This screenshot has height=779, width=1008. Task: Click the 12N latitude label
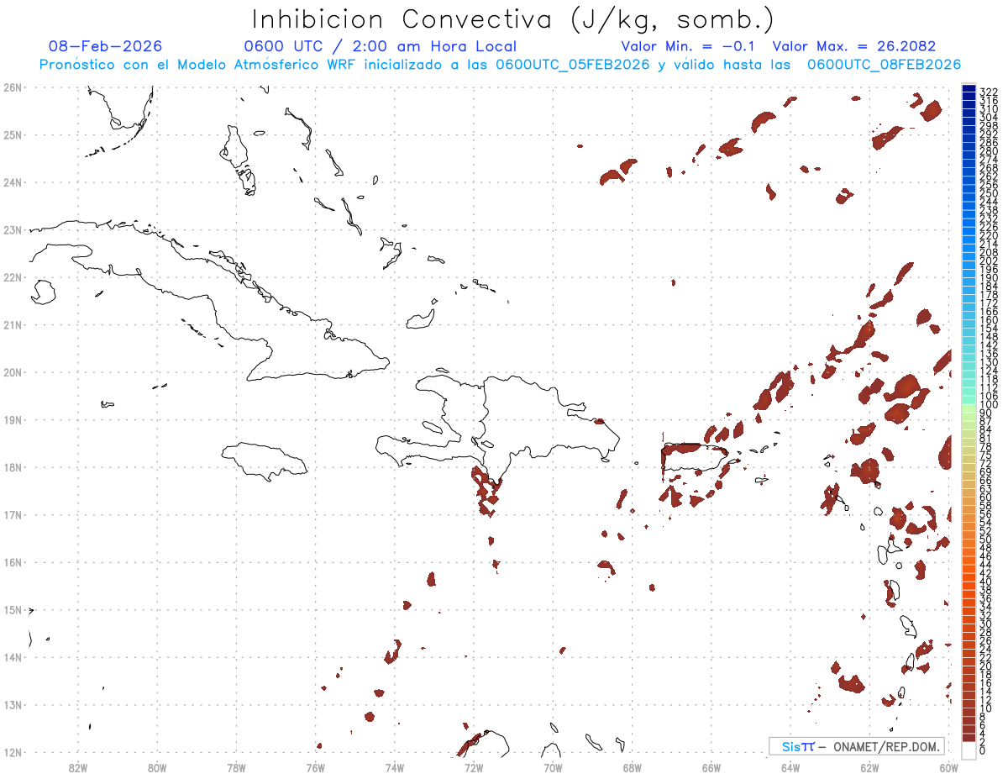12,752
